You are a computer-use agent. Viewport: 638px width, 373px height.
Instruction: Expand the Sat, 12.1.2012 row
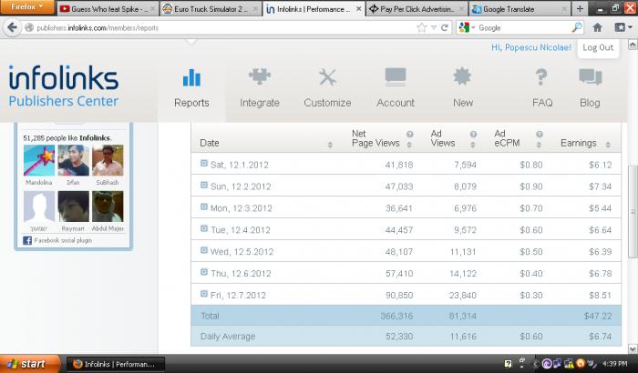[204, 164]
